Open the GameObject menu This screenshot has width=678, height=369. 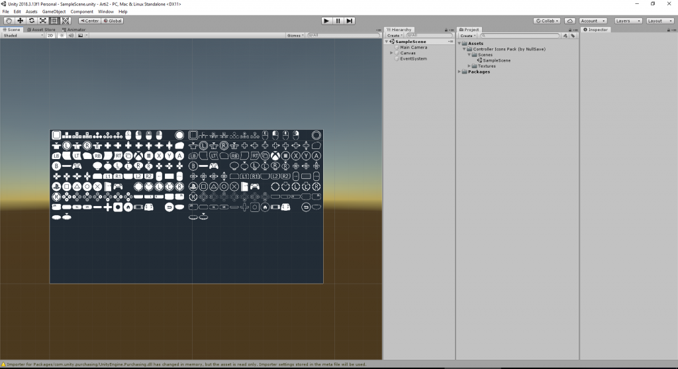54,12
